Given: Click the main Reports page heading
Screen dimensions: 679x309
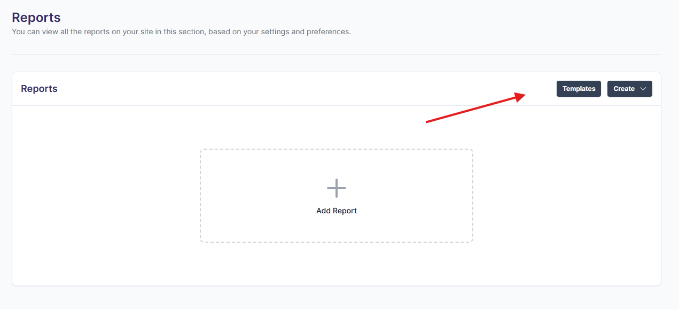Looking at the screenshot, I should point(36,18).
